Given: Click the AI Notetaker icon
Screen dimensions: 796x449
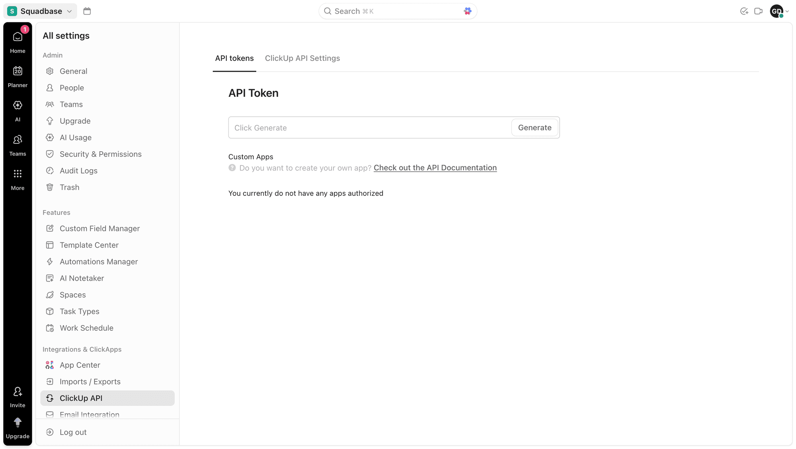Looking at the screenshot, I should click(50, 278).
